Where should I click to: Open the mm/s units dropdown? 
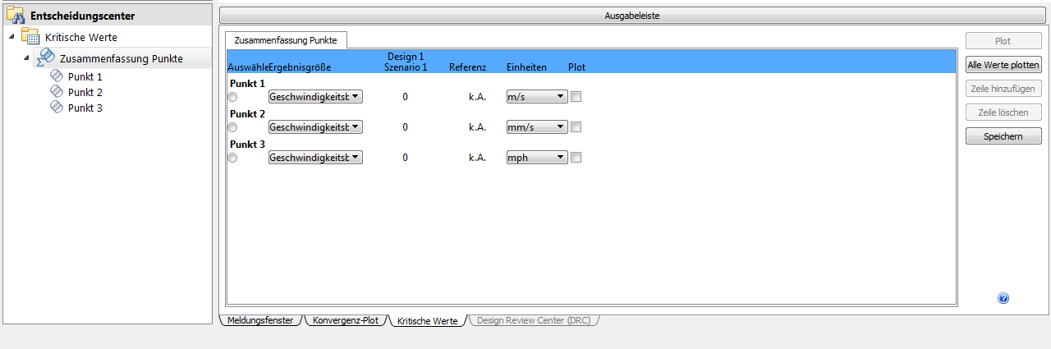coord(537,127)
